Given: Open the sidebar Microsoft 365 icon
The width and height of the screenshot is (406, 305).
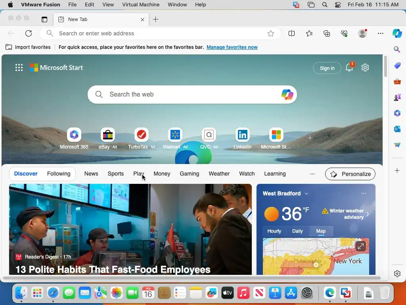Looking at the screenshot, I should point(397,113).
